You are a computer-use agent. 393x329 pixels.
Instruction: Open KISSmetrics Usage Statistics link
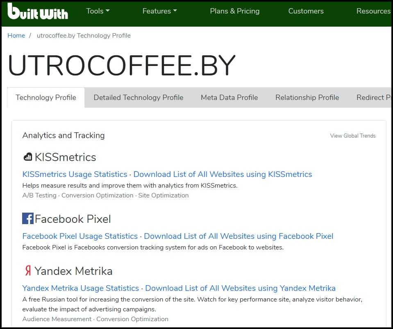pos(75,174)
